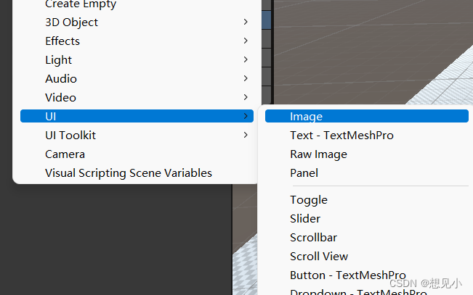Open the 3D Object submenu
The height and width of the screenshot is (295, 473).
click(137, 22)
